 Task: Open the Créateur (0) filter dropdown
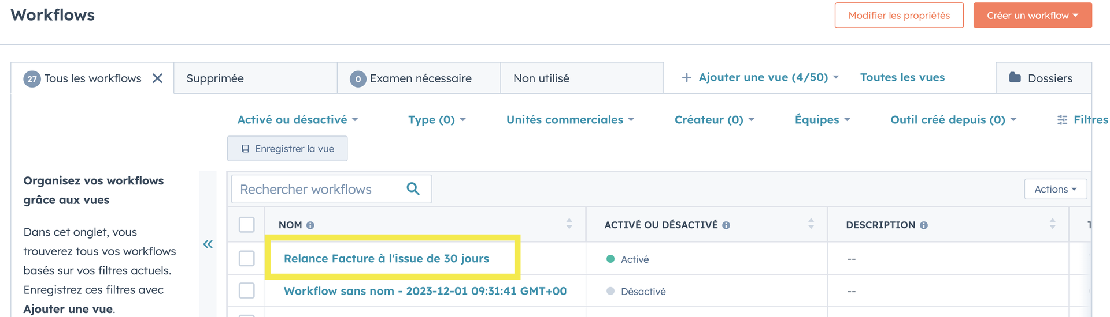pyautogui.click(x=715, y=120)
